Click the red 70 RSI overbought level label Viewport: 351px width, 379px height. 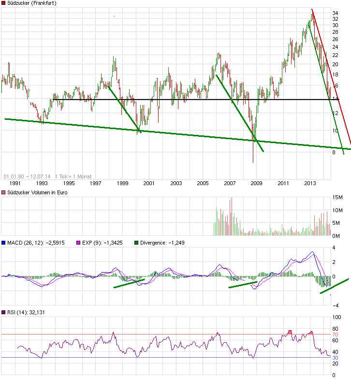tap(335, 335)
